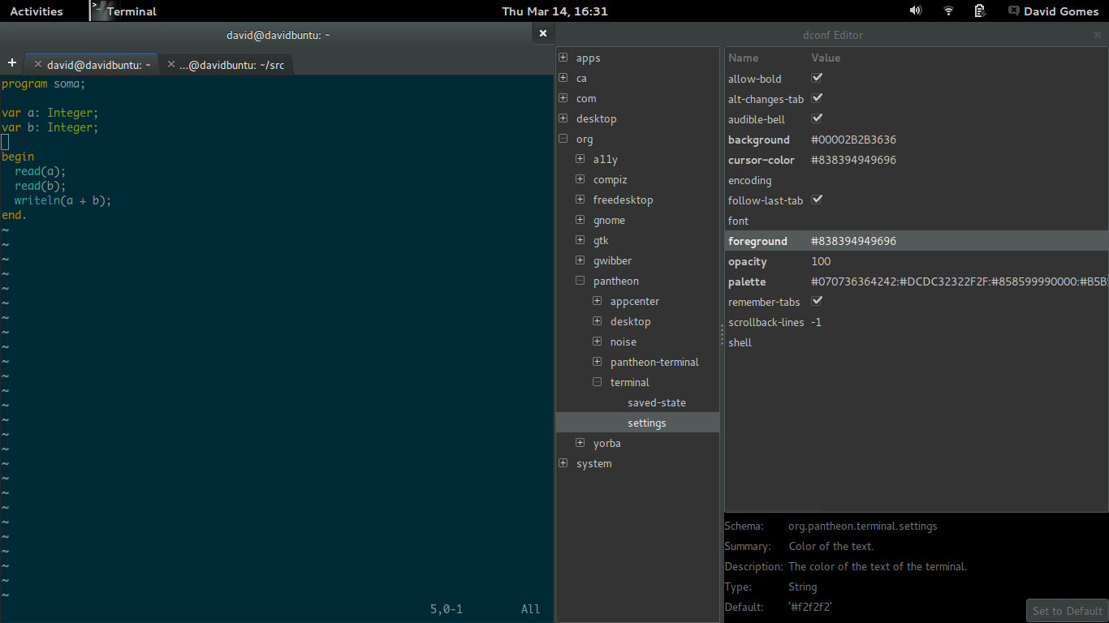Collapse the pantheon tree node

tap(580, 281)
